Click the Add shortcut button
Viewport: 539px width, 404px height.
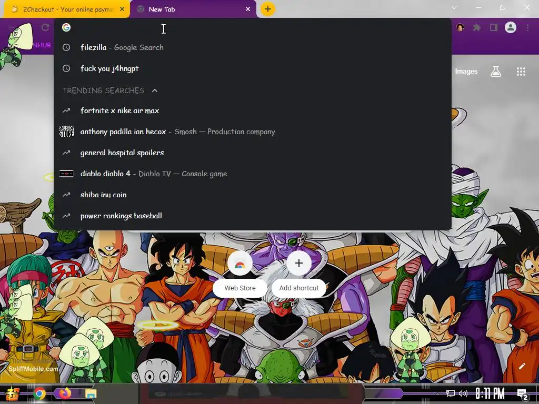(299, 274)
